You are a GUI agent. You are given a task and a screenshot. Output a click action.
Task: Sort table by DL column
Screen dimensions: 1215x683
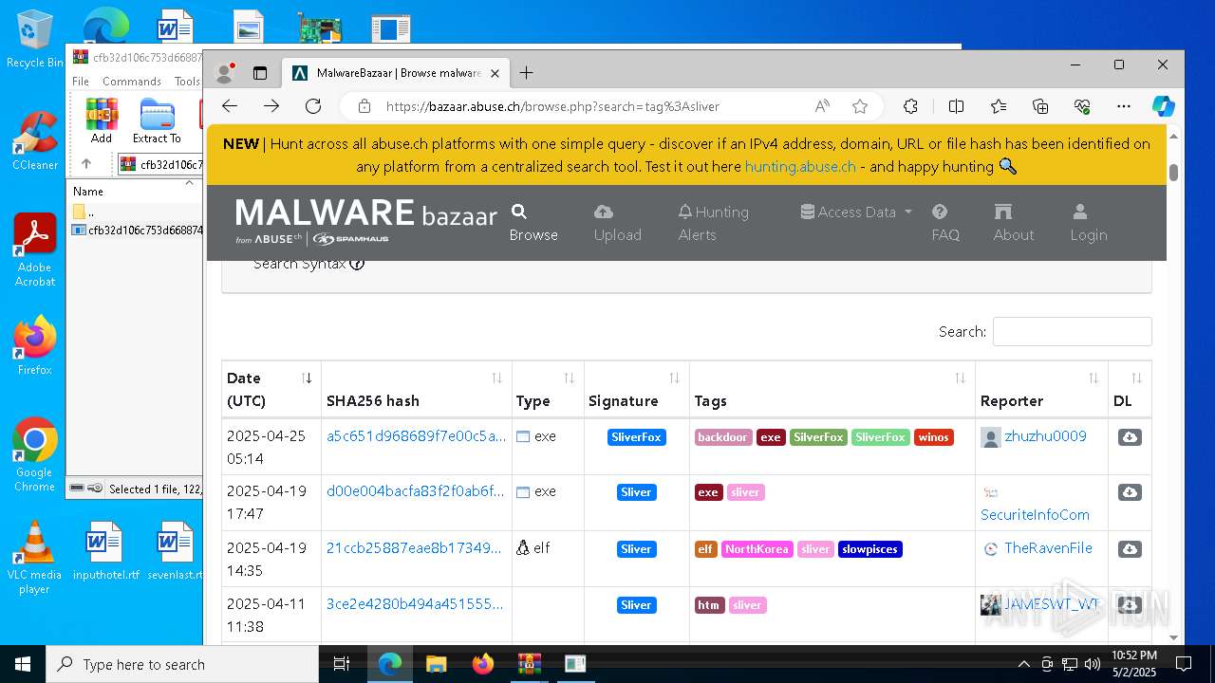(1130, 389)
